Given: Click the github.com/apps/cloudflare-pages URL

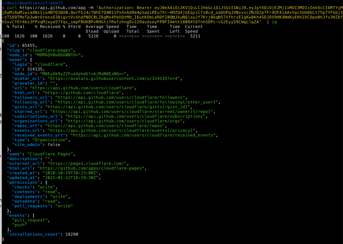Looking at the screenshot, I should (91, 168).
